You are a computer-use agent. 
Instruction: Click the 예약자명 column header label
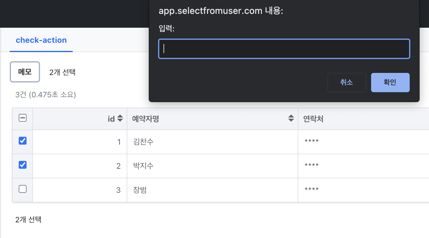(145, 119)
